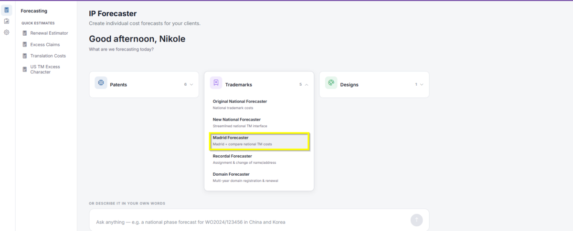The height and width of the screenshot is (231, 573).
Task: Expand the Patents card chevron
Action: (191, 84)
